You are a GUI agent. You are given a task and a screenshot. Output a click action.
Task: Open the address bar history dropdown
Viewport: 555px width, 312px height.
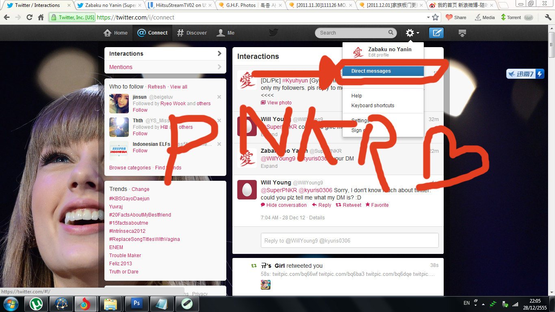click(428, 17)
